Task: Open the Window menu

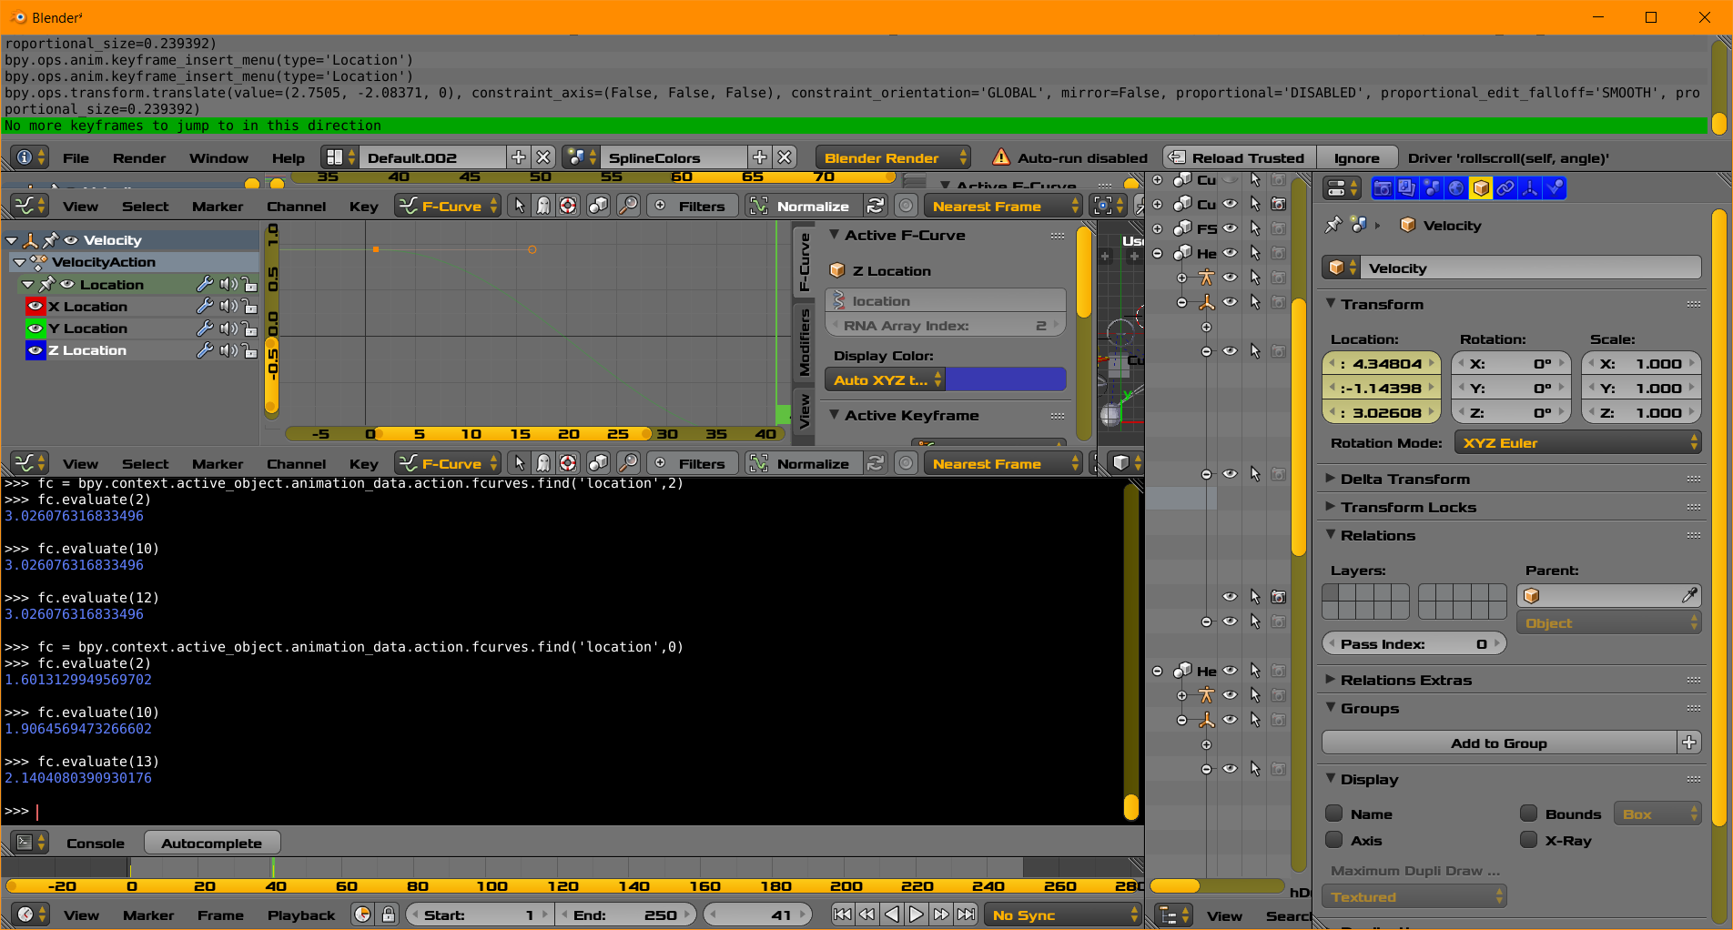Action: 218,157
